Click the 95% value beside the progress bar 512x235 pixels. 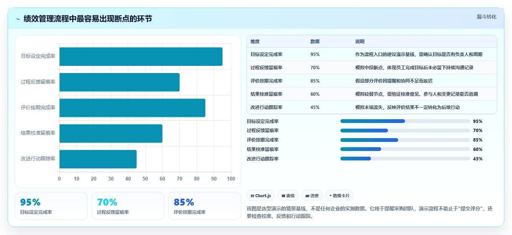478,121
